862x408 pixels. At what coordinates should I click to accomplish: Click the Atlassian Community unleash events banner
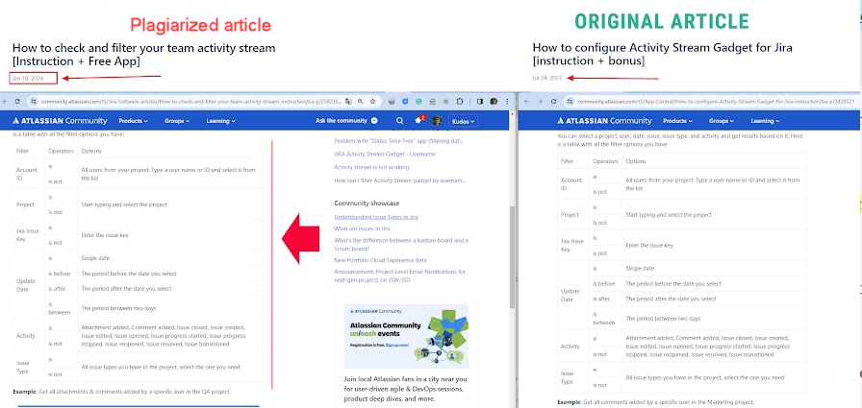(406, 336)
